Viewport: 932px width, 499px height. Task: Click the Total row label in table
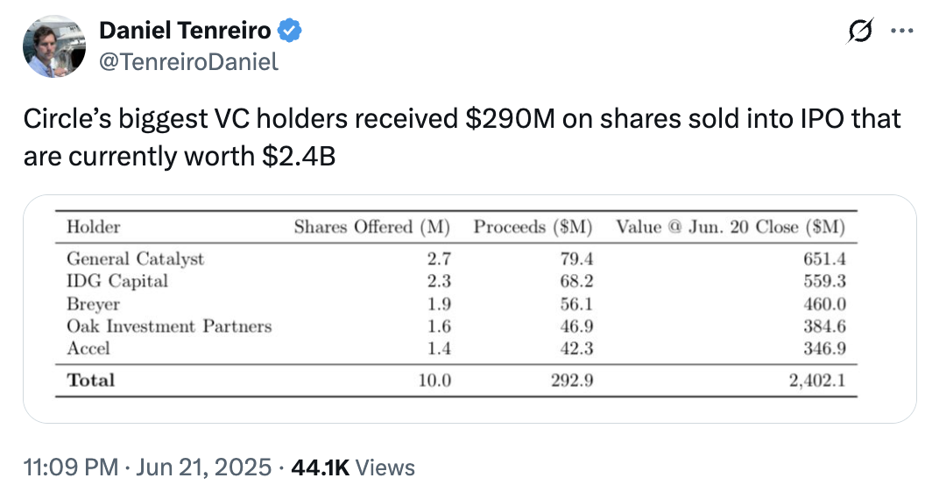coord(90,380)
